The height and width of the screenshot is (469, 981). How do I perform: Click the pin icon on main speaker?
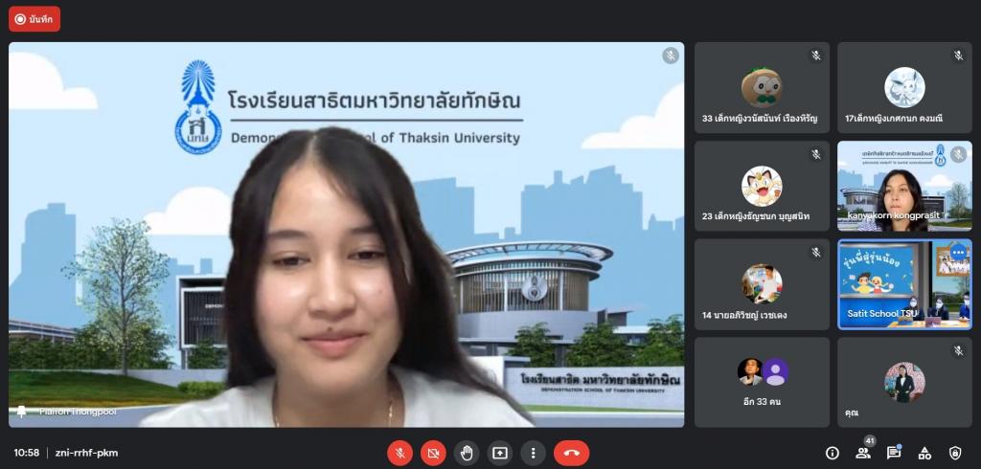[x=21, y=411]
